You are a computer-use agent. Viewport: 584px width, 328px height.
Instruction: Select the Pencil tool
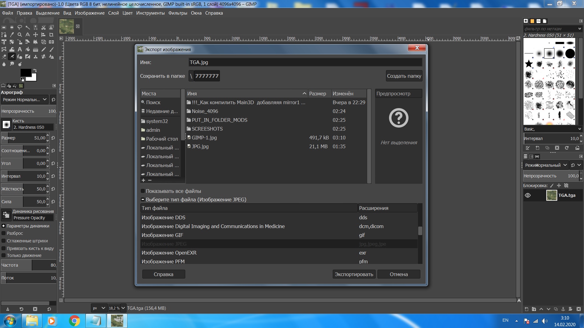[43, 50]
